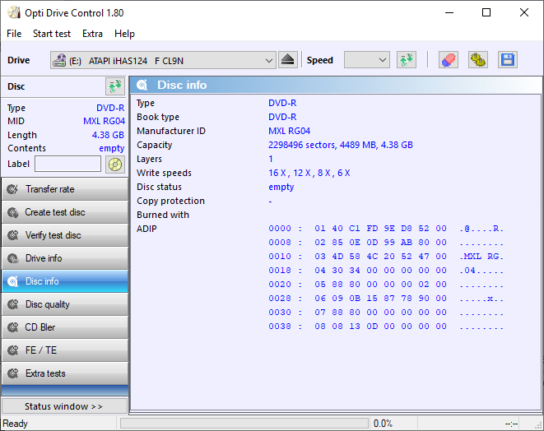Click the disc Label input field
The image size is (544, 431).
(67, 164)
